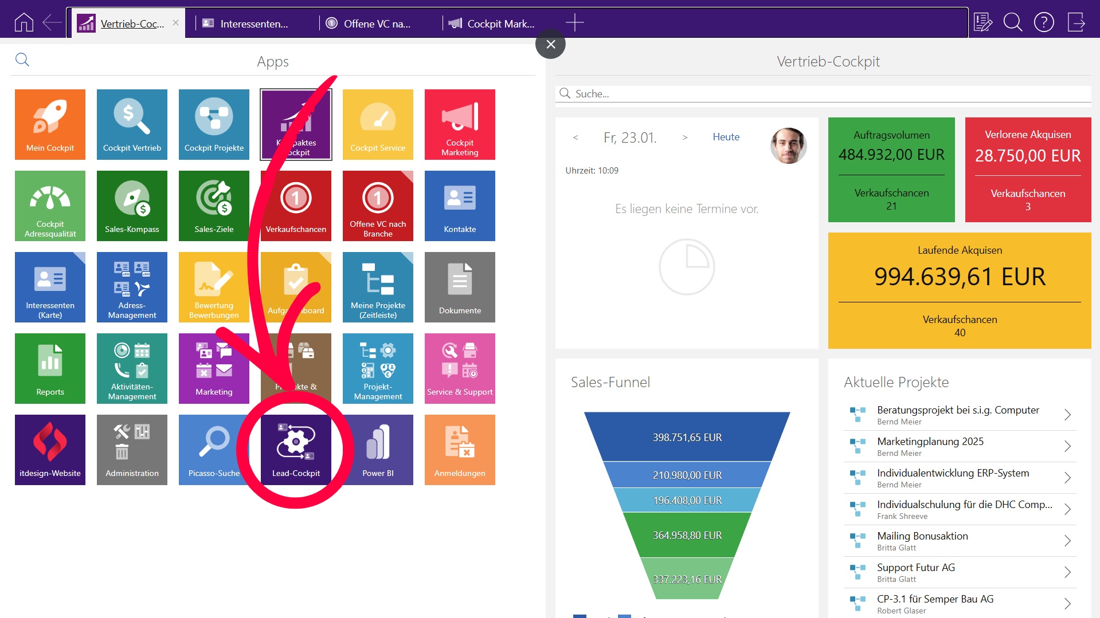Image resolution: width=1100 pixels, height=618 pixels.
Task: Open the Laufende Akquisen yellow tile
Action: coord(960,290)
